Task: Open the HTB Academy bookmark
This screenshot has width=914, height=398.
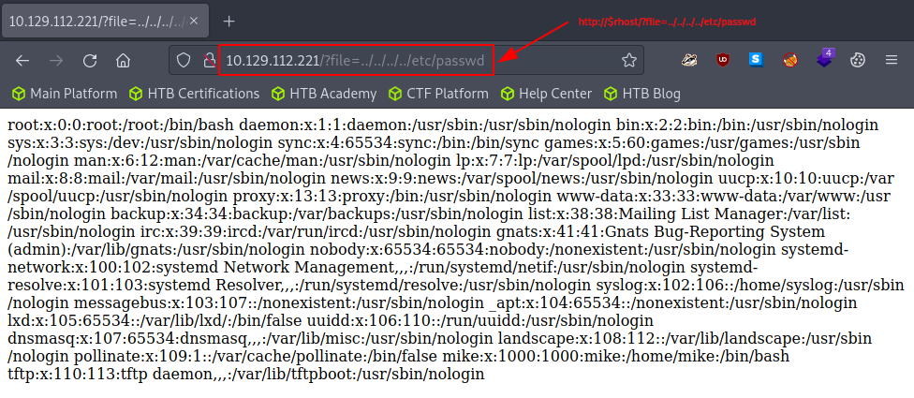Action: 323,94
